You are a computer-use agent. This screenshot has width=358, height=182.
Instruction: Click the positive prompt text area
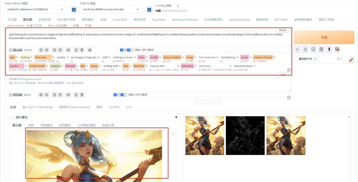pyautogui.click(x=149, y=38)
